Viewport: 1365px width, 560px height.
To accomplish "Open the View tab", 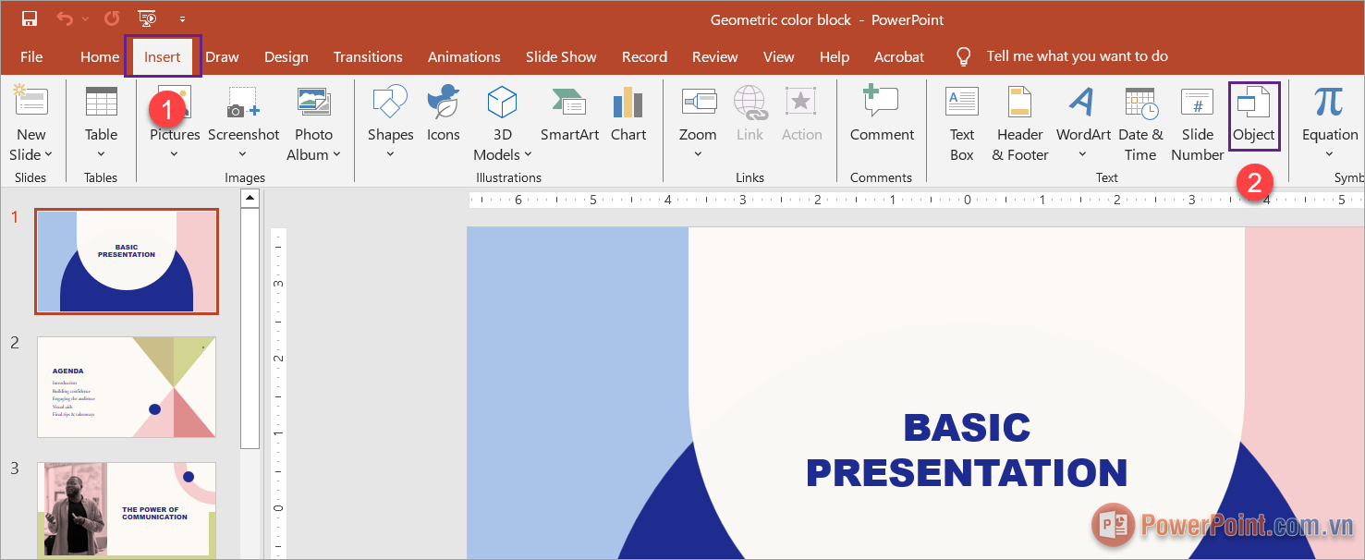I will (778, 56).
